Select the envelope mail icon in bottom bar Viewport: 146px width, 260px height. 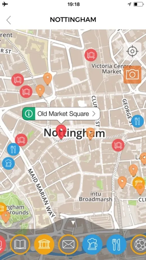pyautogui.click(x=68, y=244)
